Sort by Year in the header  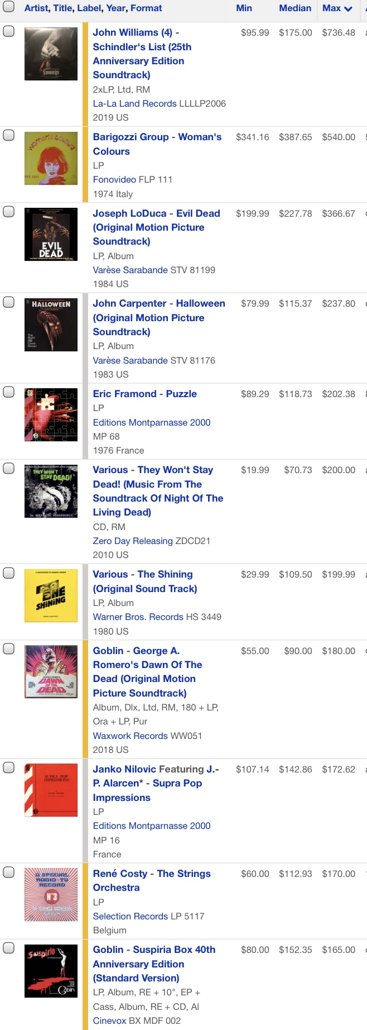(x=115, y=8)
